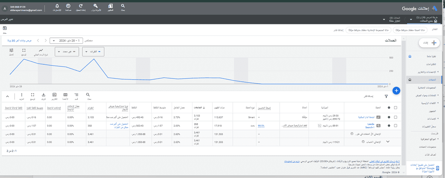Open the النقرات metric dropdown on chart
Screen dimensions: 445x178
pos(93,52)
